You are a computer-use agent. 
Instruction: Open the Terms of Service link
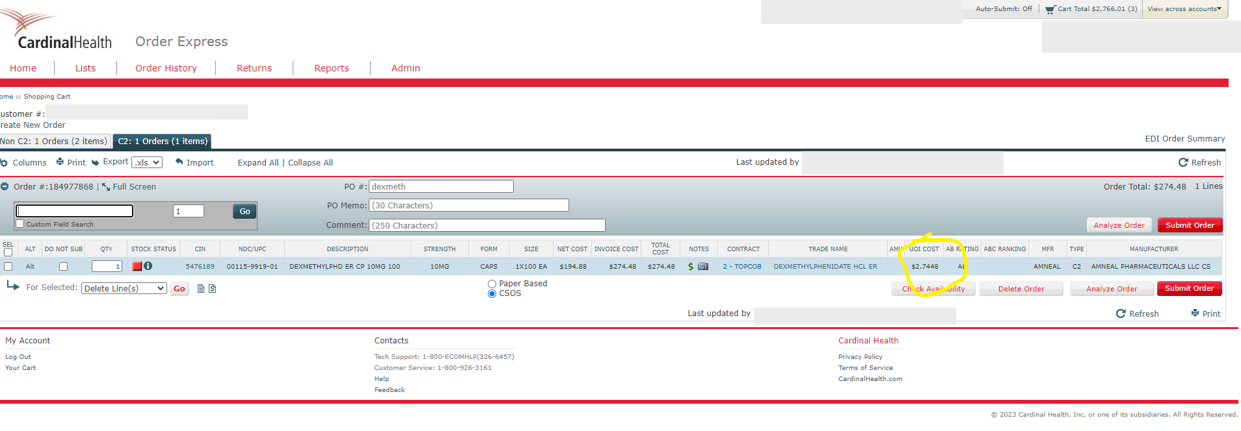tap(866, 368)
